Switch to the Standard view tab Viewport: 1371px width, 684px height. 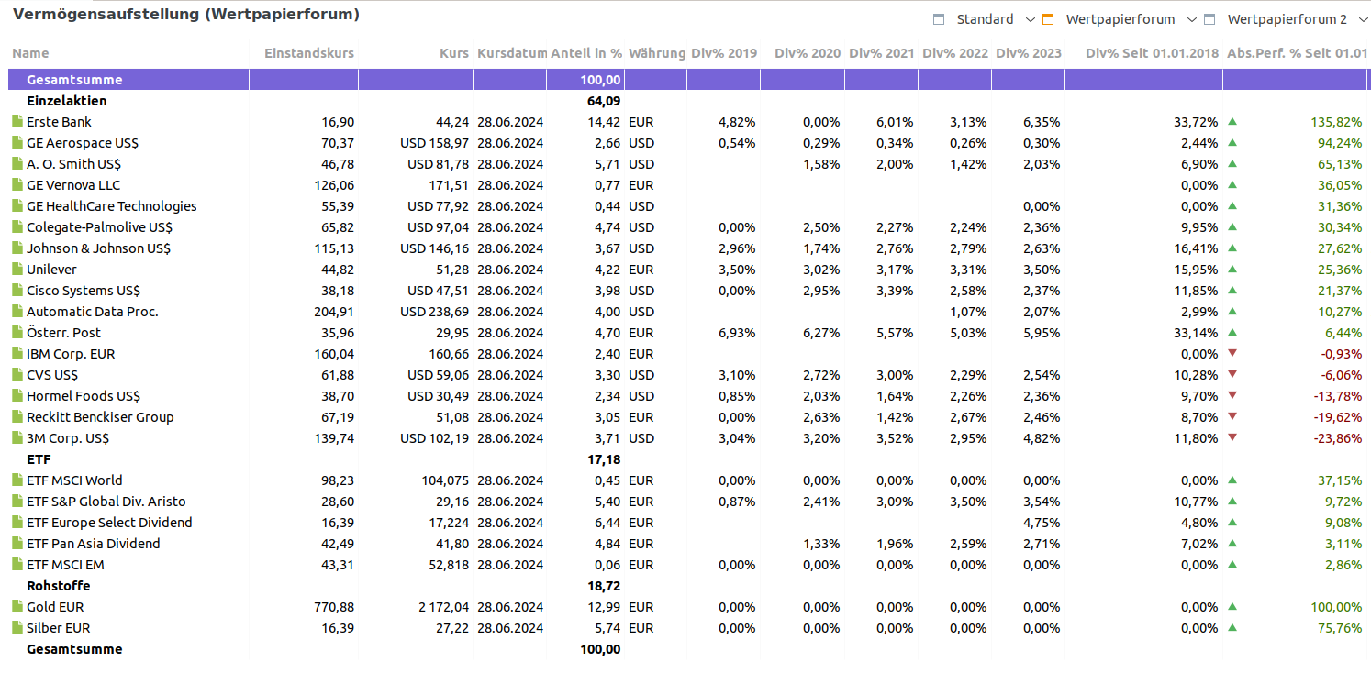pyautogui.click(x=985, y=19)
